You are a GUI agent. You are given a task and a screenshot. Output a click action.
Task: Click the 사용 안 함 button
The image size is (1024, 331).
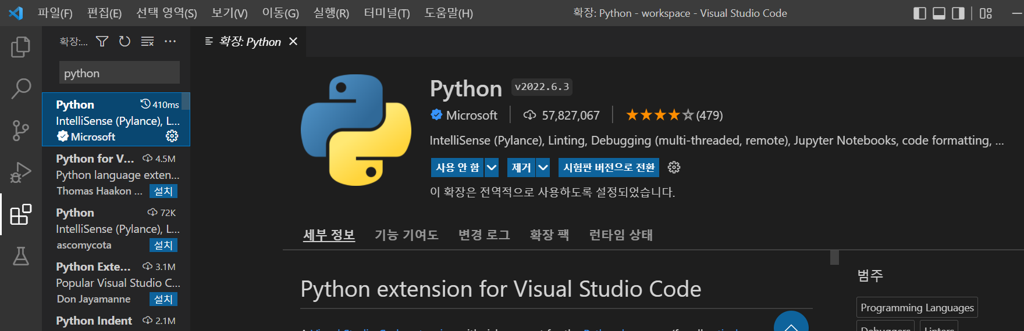point(457,167)
